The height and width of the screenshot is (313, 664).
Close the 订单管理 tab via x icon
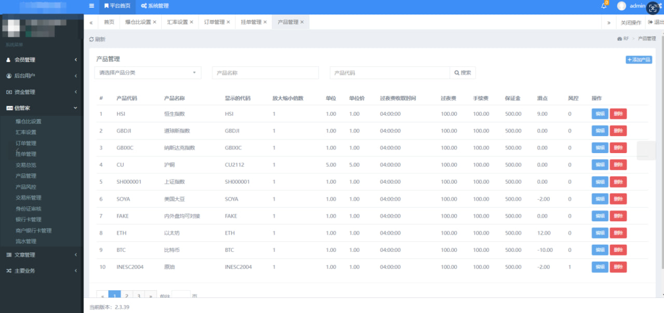pyautogui.click(x=228, y=22)
